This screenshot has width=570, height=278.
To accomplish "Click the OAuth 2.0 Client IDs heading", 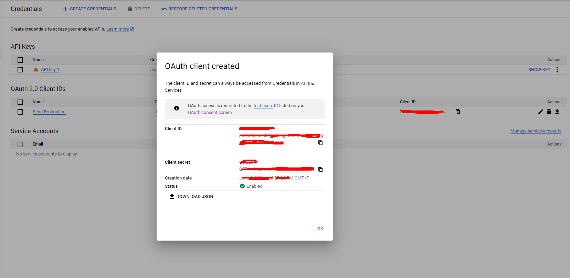I will (x=38, y=89).
